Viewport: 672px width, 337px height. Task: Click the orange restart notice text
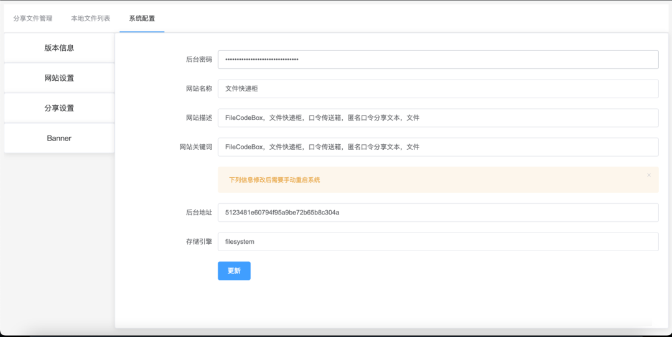pos(274,180)
